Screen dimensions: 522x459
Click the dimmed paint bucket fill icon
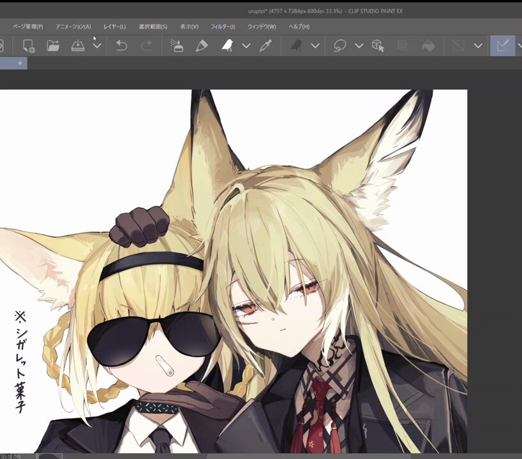point(428,45)
